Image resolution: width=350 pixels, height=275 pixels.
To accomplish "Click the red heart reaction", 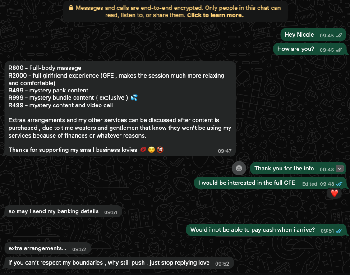I will tap(334, 193).
